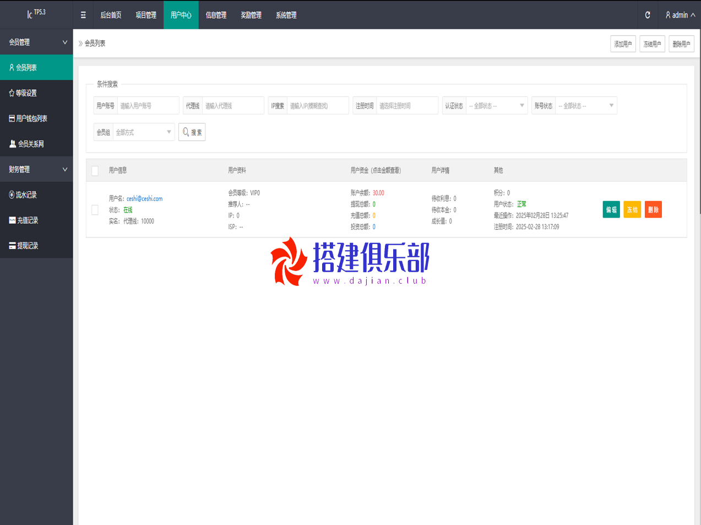Click the 用户资金 column header
701x525 pixels.
[376, 170]
